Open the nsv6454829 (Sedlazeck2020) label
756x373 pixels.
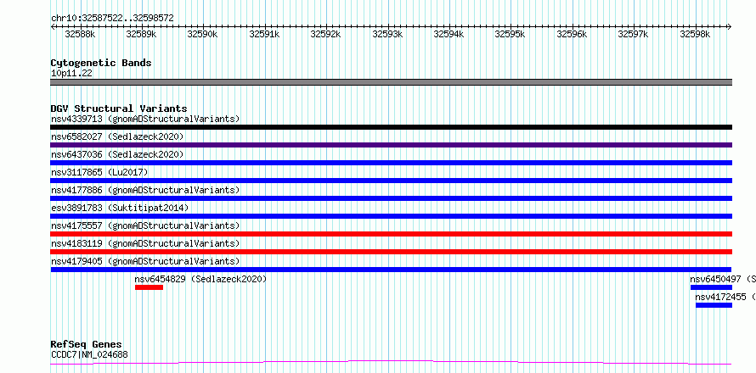[x=200, y=279]
